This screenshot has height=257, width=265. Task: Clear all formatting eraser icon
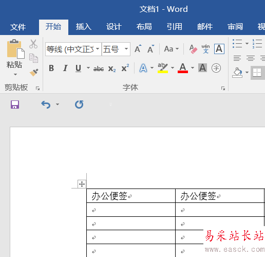193,49
